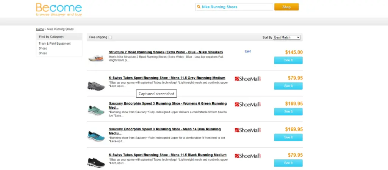This screenshot has width=388, height=170.
Task: Open the black K-Swiss shoe thumbnail
Action: [96, 162]
